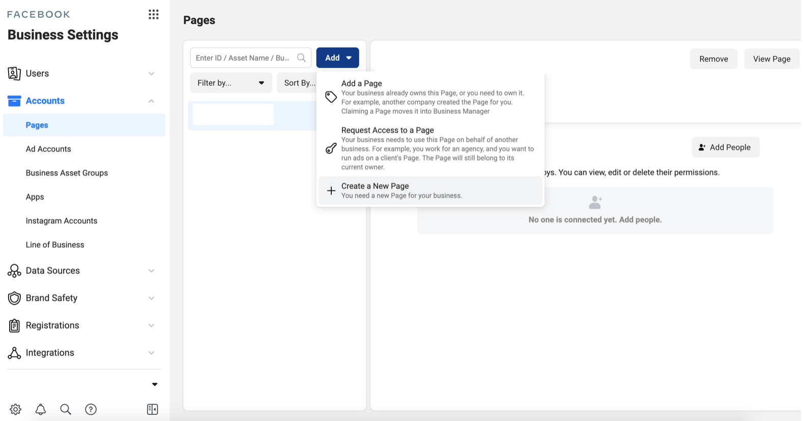Viewport: 803px width, 421px height.
Task: Focus the Enter ID / Asset Name field
Action: coord(251,58)
